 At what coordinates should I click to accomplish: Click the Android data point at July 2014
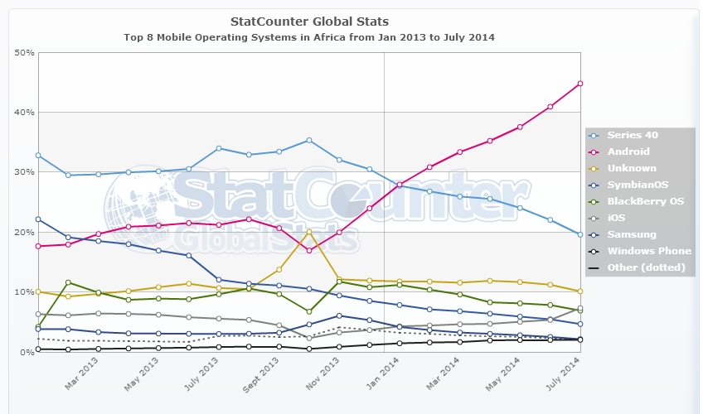point(580,84)
